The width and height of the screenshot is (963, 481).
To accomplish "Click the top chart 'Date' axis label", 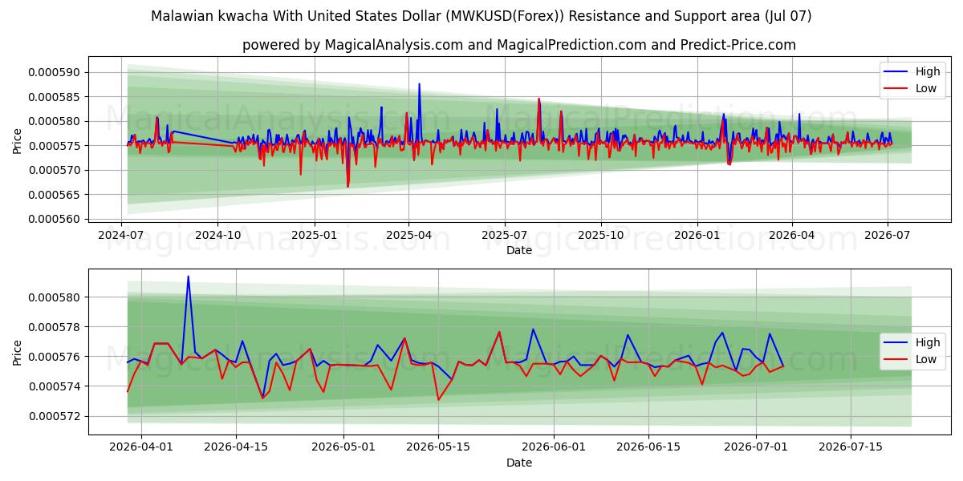I will click(519, 250).
